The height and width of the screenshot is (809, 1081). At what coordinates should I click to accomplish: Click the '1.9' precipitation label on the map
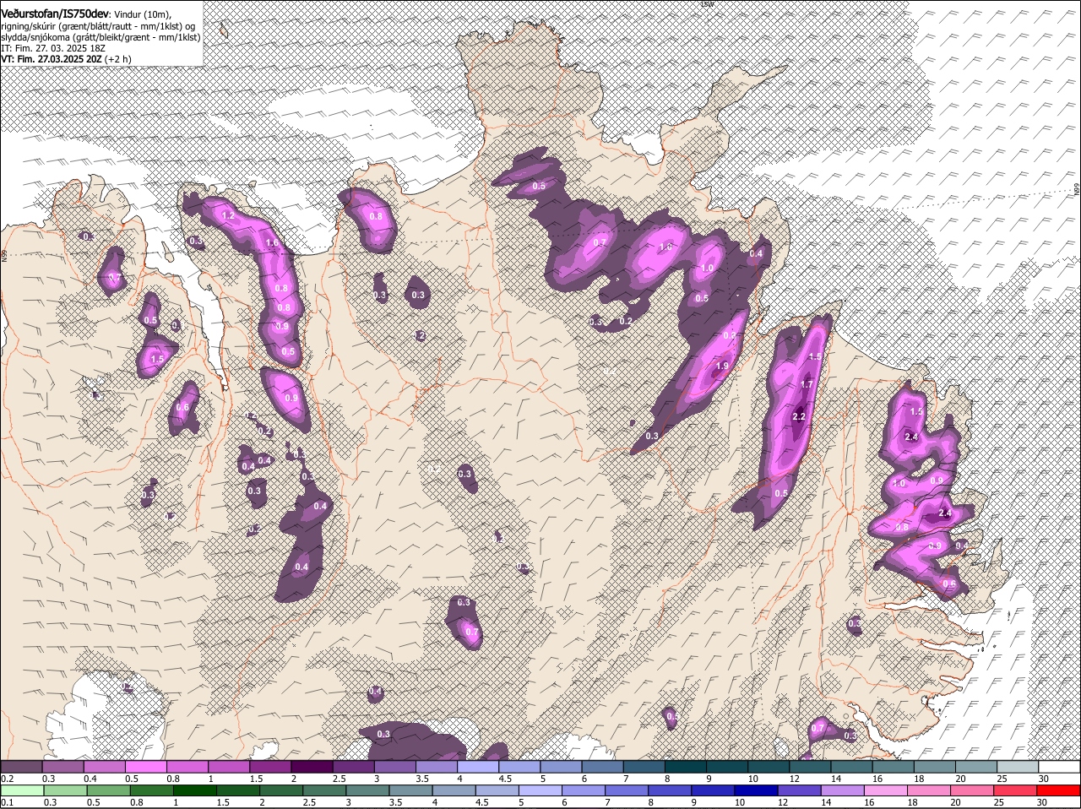pos(722,366)
